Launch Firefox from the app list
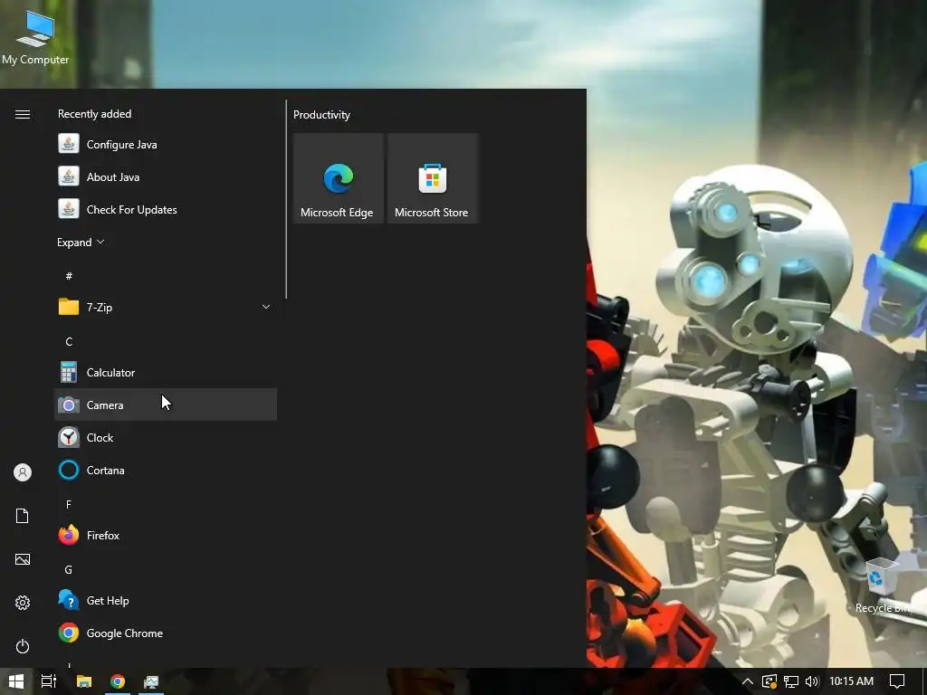 click(166, 535)
